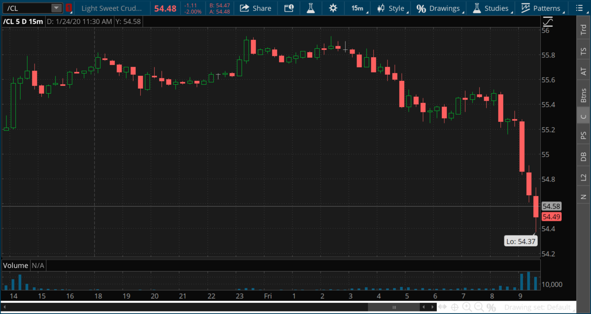Click the expand/compress time axis icon
This screenshot has width=591, height=314.
[x=442, y=308]
